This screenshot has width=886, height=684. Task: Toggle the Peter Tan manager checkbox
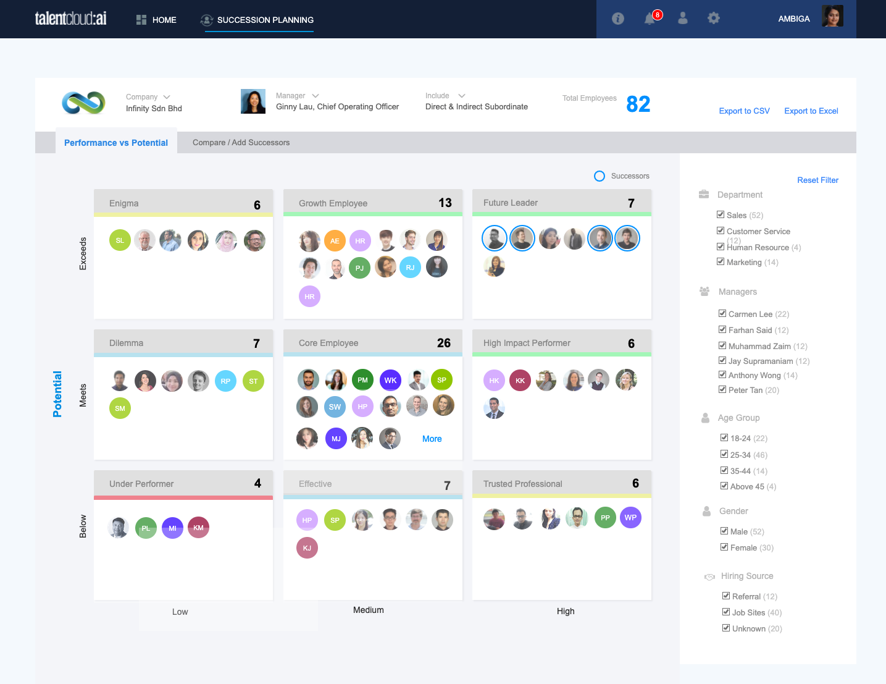[722, 389]
